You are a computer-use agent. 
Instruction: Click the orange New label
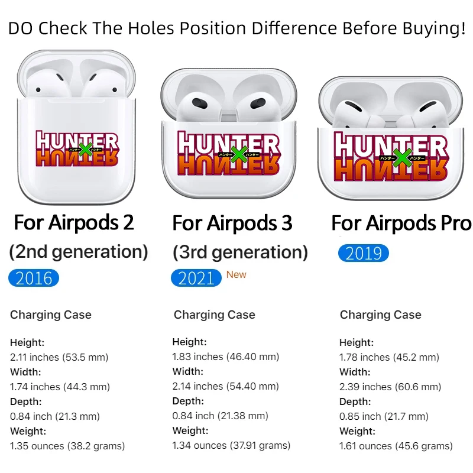(237, 274)
